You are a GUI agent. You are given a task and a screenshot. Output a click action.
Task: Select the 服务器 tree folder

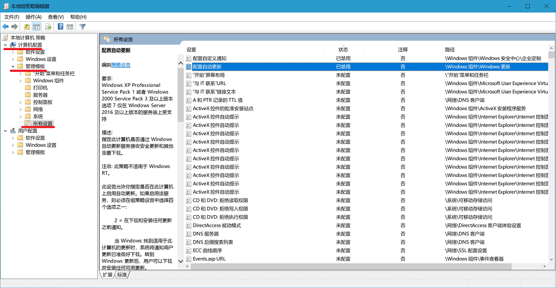point(41,95)
